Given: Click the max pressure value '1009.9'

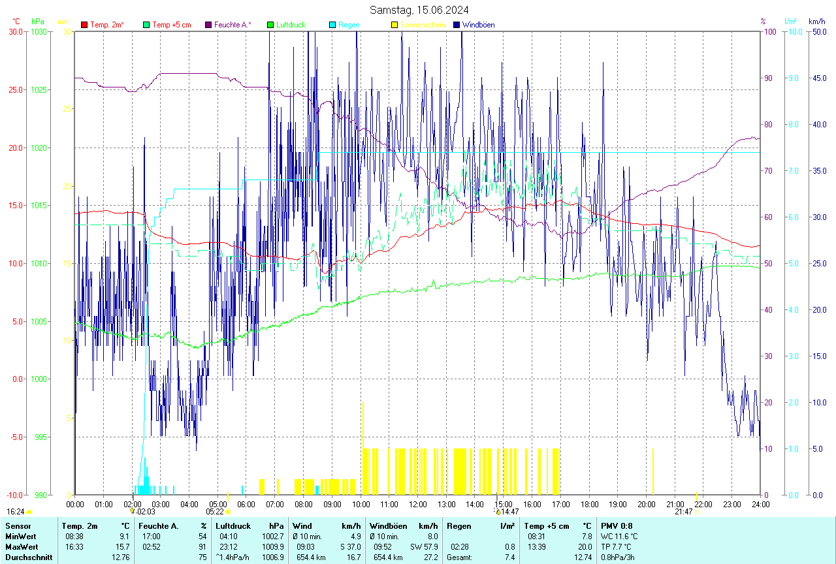Looking at the screenshot, I should point(272,547).
